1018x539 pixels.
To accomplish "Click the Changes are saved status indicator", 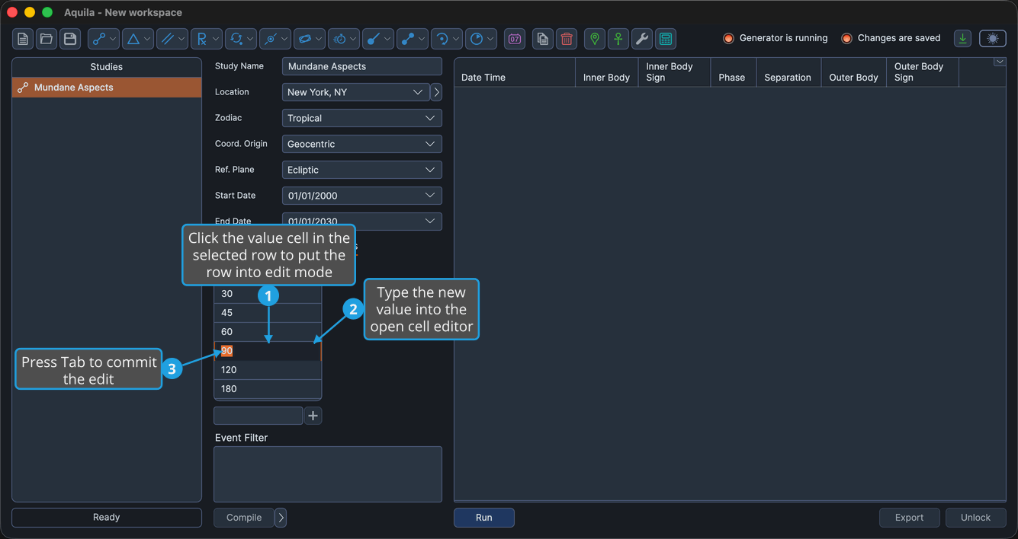I will [x=891, y=38].
